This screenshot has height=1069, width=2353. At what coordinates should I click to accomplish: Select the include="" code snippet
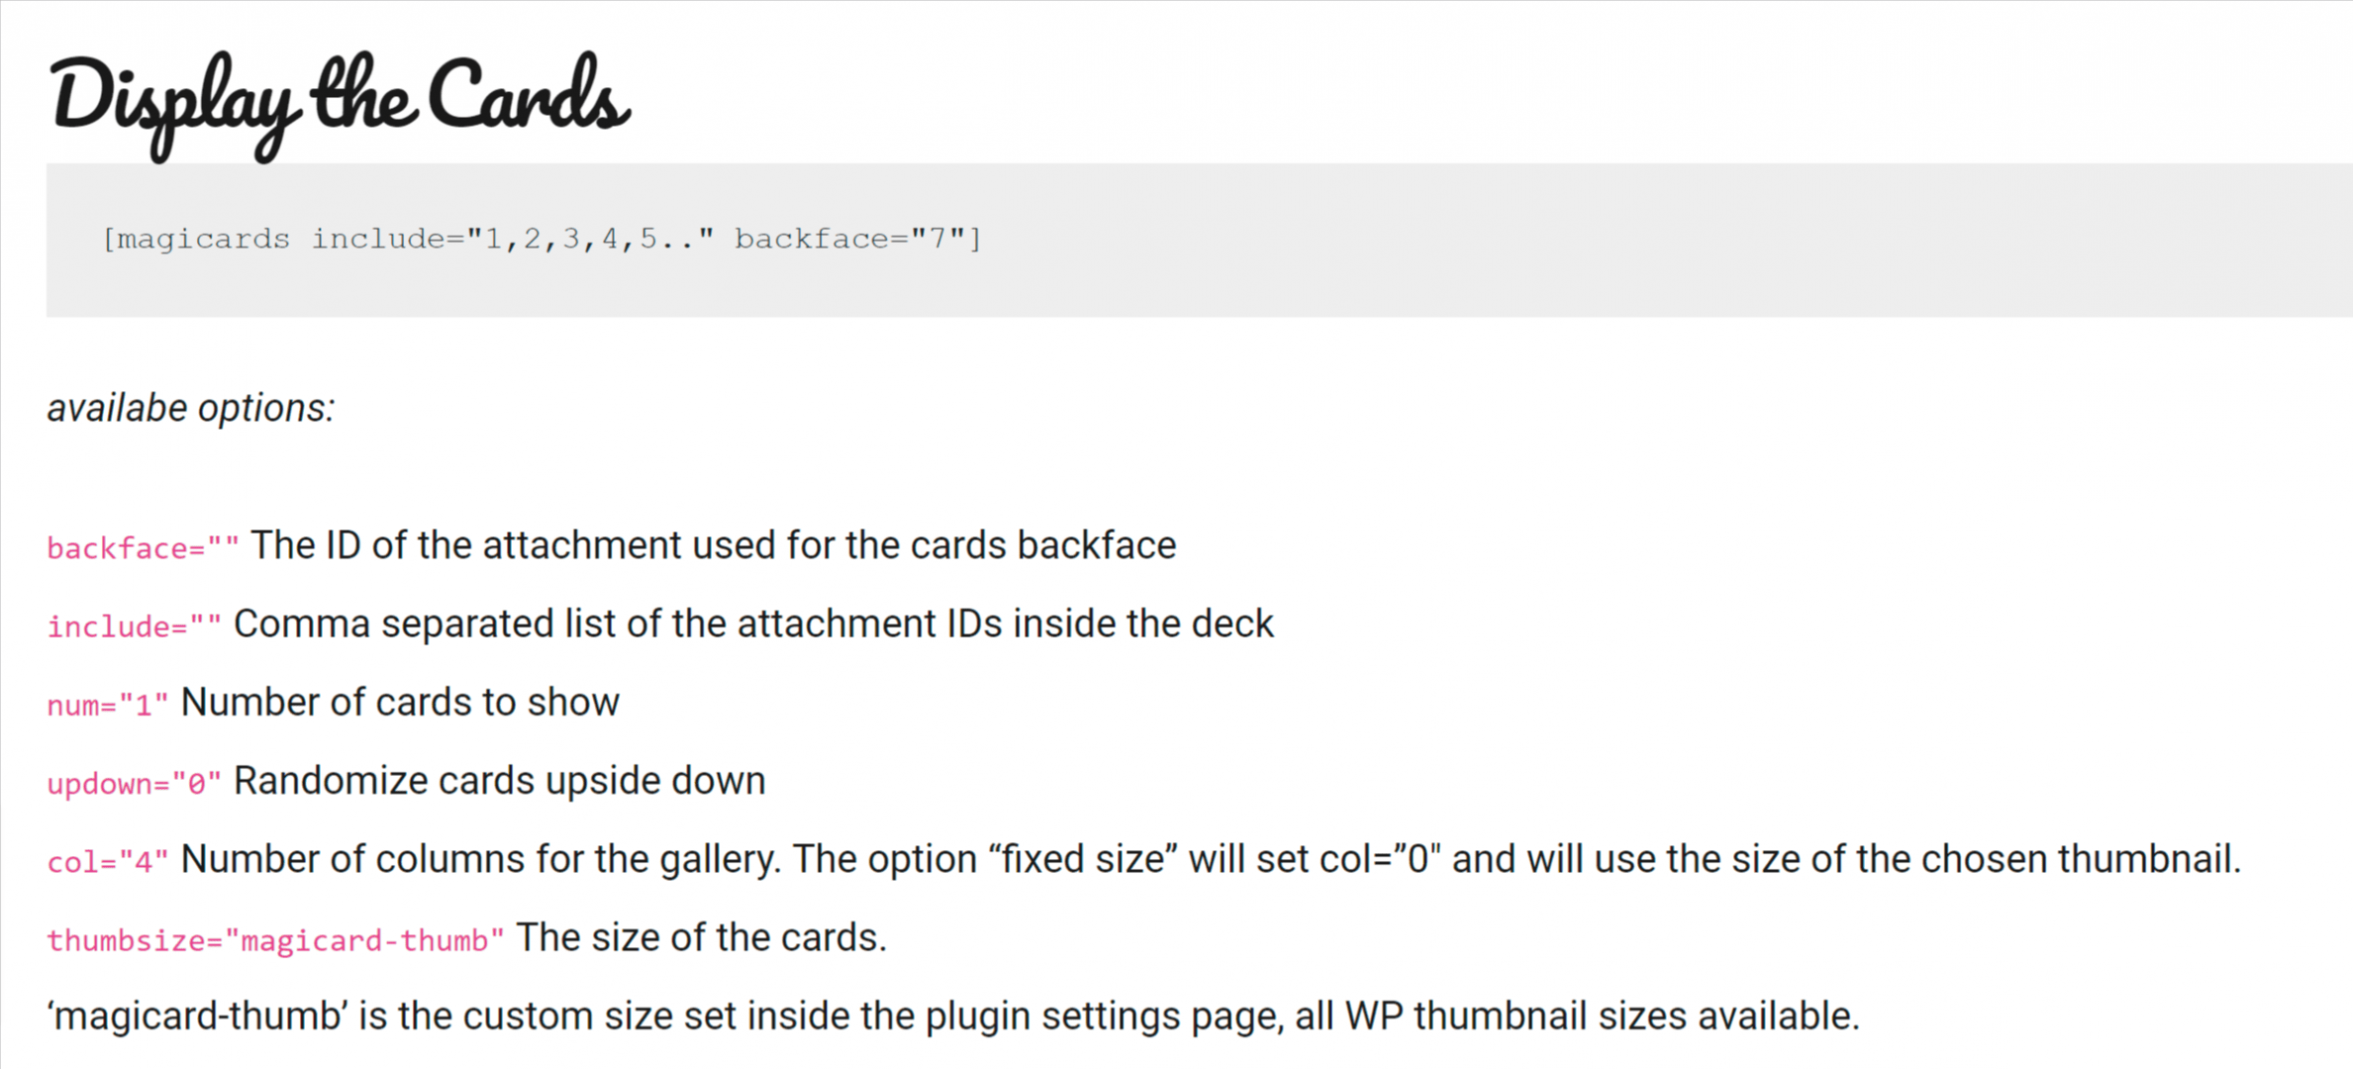point(135,627)
